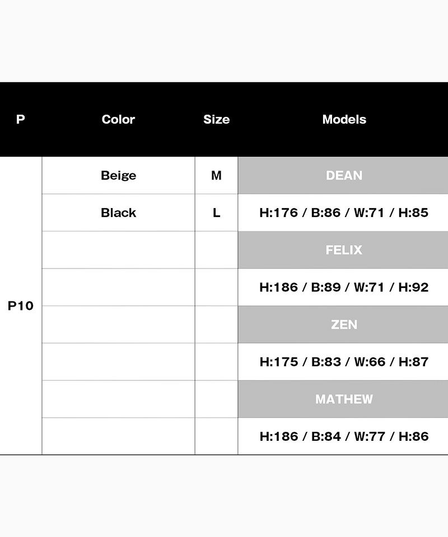
Task: Click the empty Color cell beside MATHEW
Action: (118, 399)
